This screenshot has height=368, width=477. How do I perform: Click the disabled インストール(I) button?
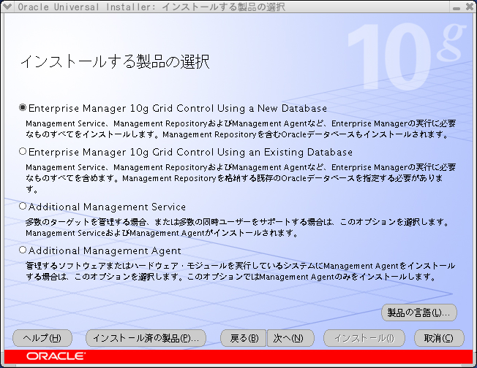pos(364,338)
